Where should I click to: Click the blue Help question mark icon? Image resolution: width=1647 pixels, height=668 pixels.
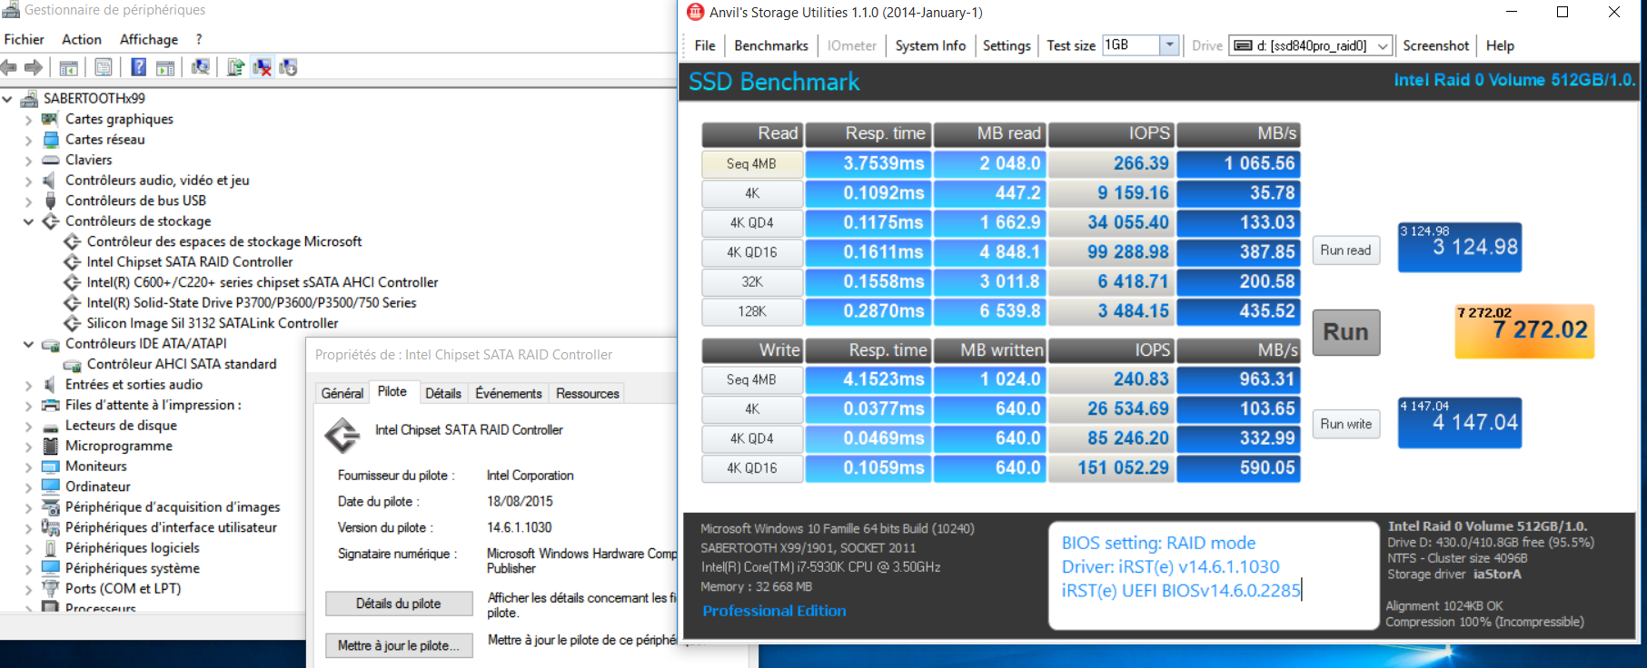pyautogui.click(x=138, y=67)
